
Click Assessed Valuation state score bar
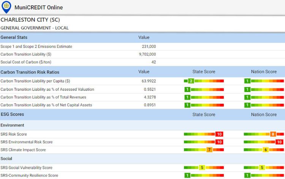[204, 89]
